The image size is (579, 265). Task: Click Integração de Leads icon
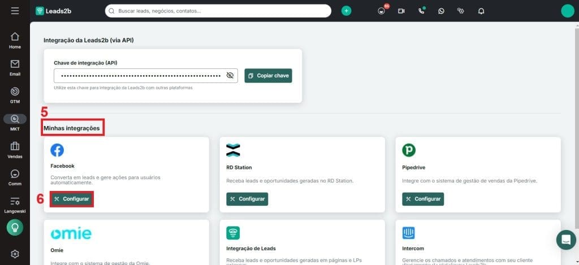pos(233,233)
